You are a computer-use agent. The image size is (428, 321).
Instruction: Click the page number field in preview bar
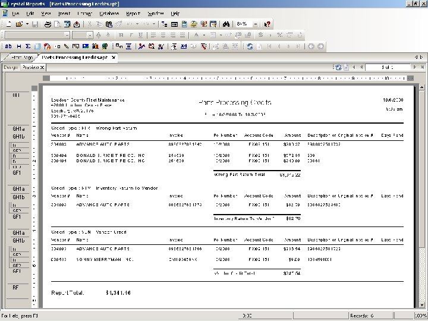(388, 67)
